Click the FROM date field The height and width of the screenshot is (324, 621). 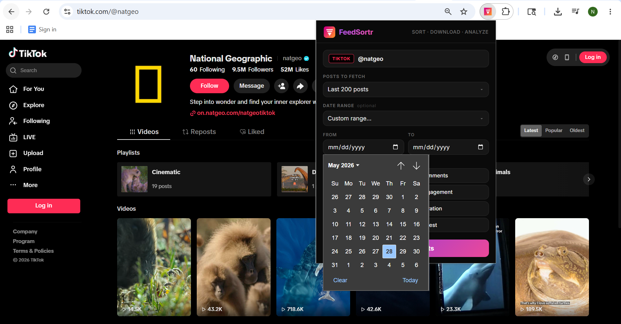pos(363,147)
